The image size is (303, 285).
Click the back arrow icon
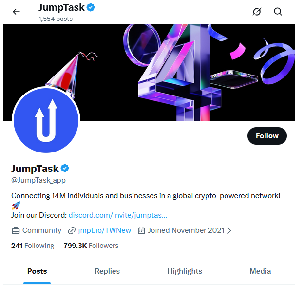click(x=17, y=12)
